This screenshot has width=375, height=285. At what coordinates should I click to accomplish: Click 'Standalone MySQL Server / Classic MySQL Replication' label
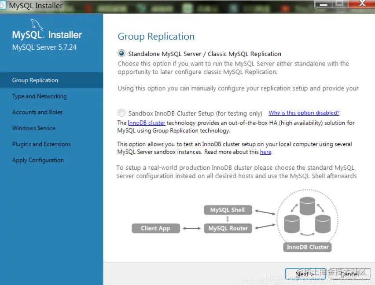(x=205, y=54)
